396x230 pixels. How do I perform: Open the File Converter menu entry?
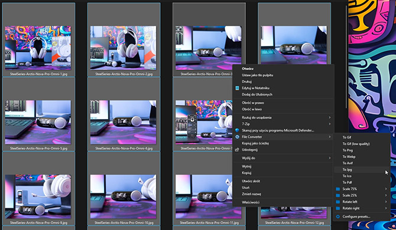click(283, 137)
